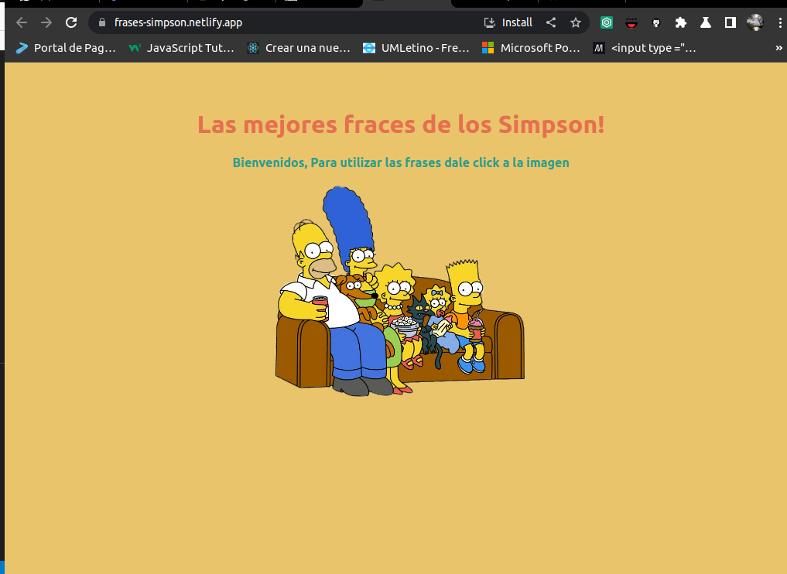Open the Chrome three-dot menu

point(780,22)
